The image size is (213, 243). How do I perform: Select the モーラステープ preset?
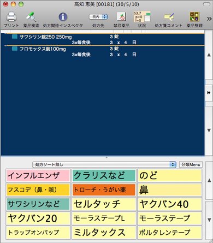170,218
